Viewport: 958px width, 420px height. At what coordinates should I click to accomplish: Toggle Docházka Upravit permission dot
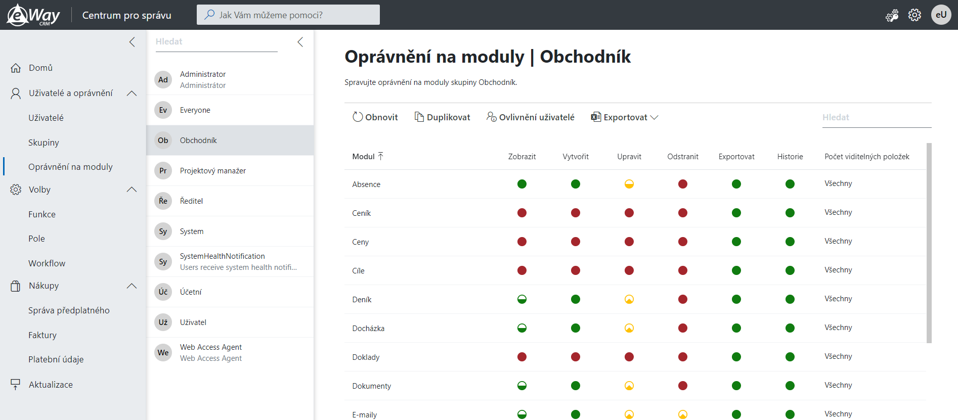(629, 328)
